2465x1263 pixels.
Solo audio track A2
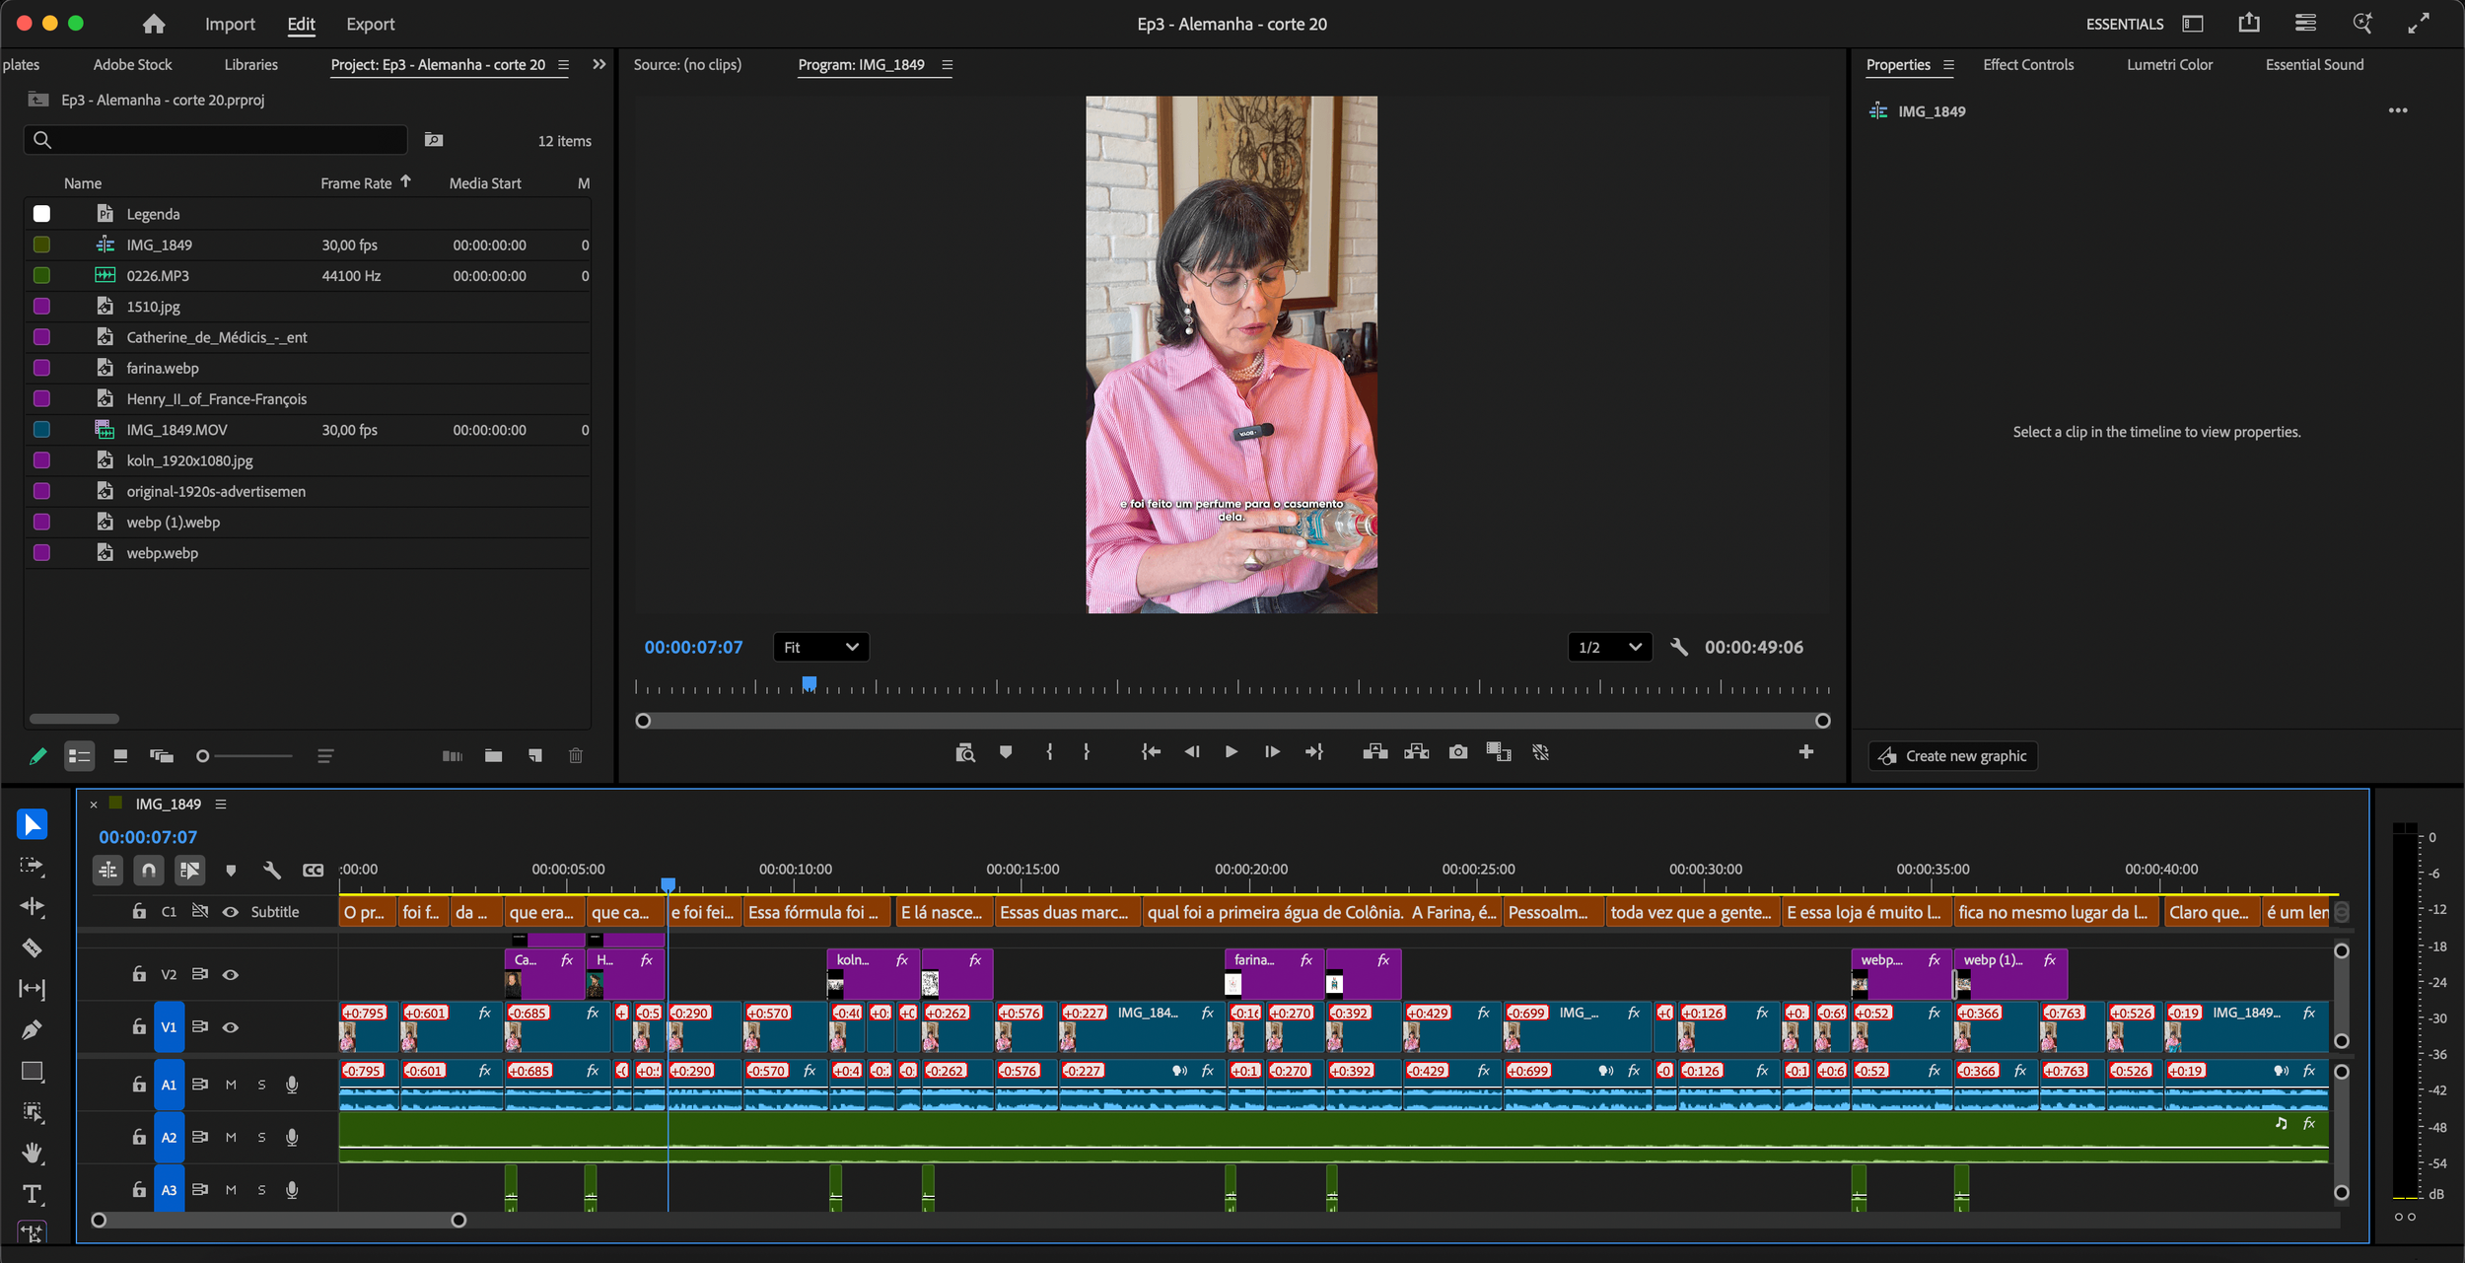(261, 1137)
